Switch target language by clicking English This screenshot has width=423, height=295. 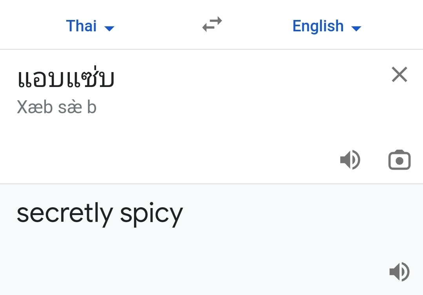pyautogui.click(x=318, y=26)
